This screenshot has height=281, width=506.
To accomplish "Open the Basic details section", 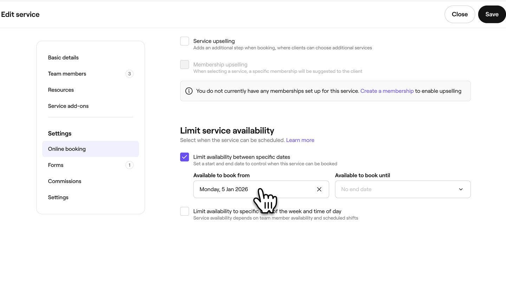I will pos(63,58).
